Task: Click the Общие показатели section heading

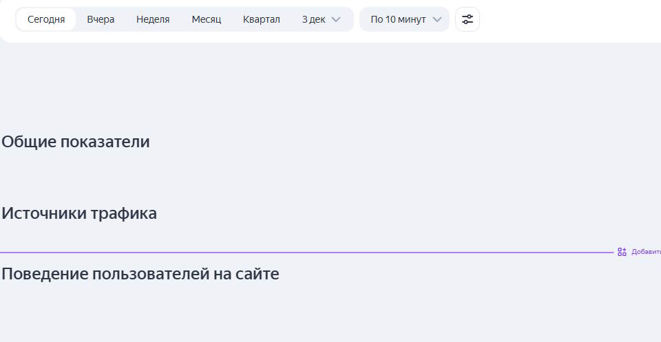Action: pyautogui.click(x=76, y=142)
